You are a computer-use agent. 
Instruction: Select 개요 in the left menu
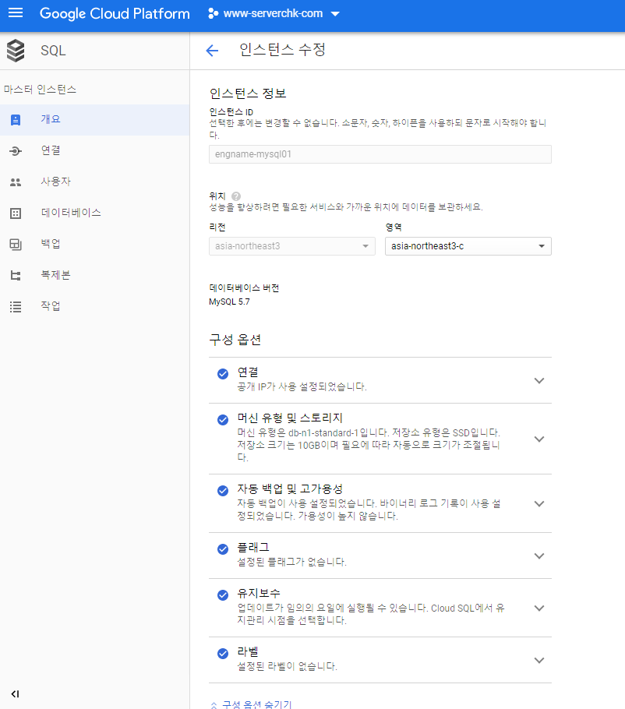coord(15,118)
